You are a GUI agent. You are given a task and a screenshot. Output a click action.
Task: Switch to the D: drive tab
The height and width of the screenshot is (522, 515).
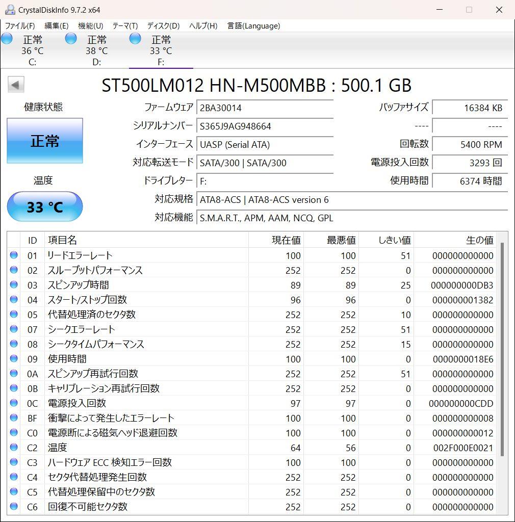tap(96, 50)
